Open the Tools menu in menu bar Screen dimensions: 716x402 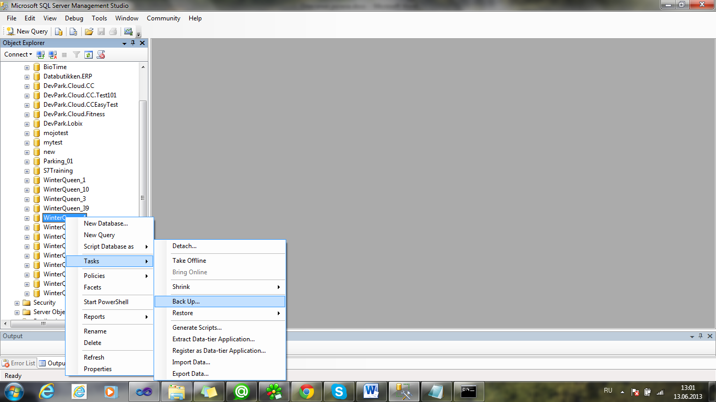pyautogui.click(x=99, y=18)
